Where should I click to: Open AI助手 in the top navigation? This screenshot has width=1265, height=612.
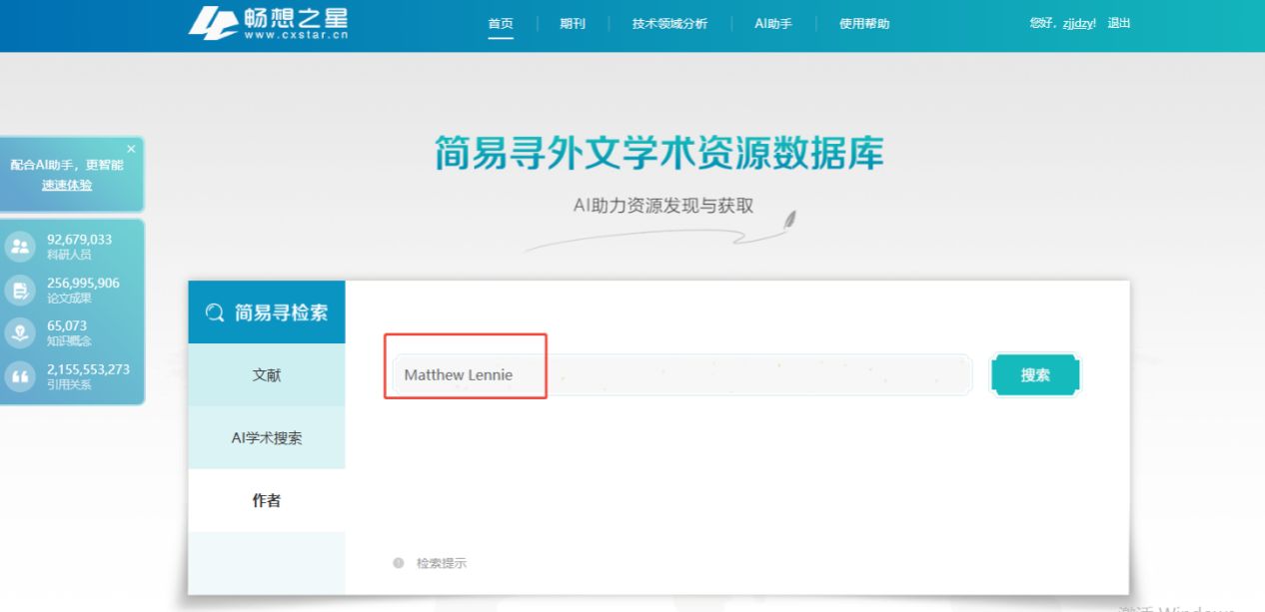tap(773, 24)
